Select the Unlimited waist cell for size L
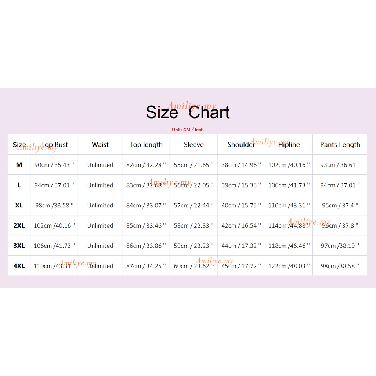 pos(100,185)
